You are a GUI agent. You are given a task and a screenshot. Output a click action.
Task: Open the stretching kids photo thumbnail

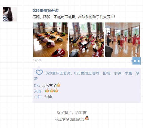51,40
